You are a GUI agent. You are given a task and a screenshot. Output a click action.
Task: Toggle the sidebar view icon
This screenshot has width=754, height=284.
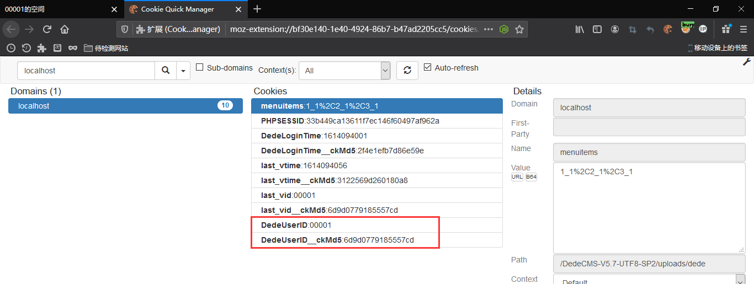597,29
